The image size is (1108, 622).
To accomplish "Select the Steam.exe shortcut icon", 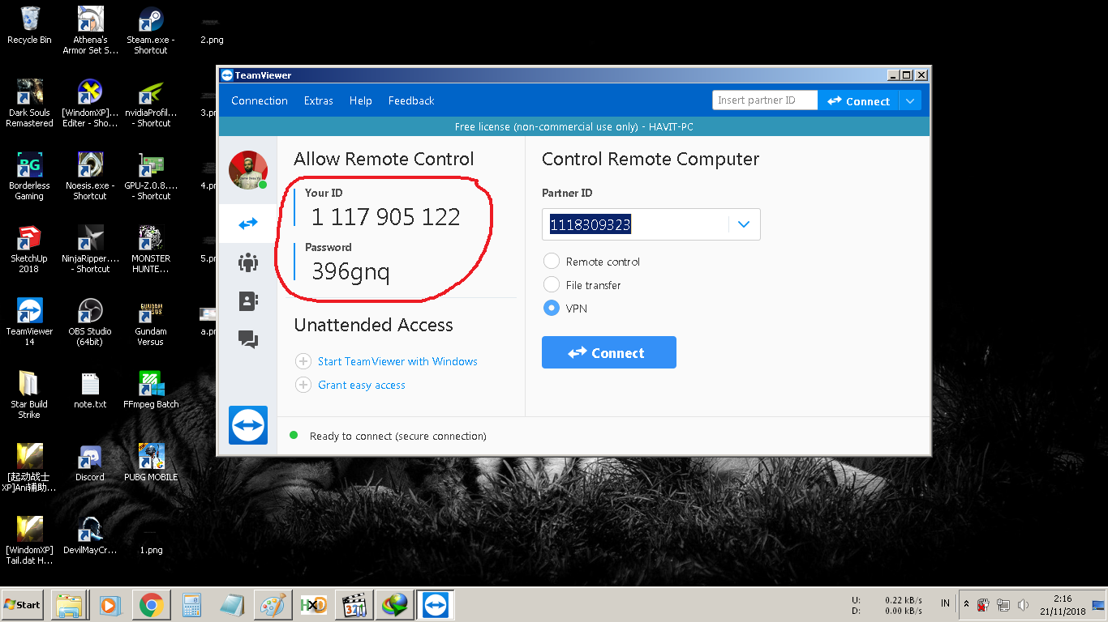I will pyautogui.click(x=151, y=31).
